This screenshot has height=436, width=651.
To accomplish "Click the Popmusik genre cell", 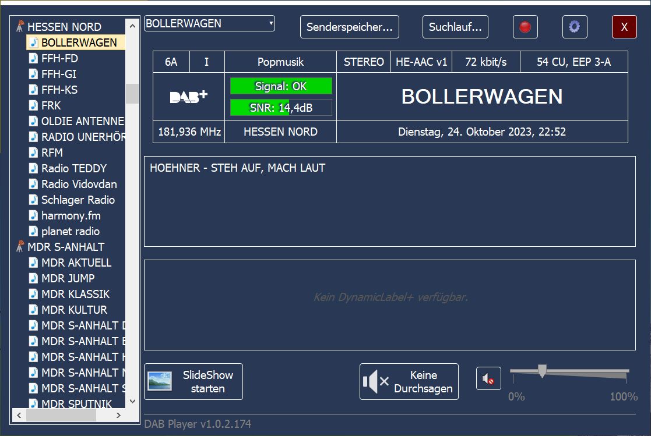I will [x=281, y=62].
